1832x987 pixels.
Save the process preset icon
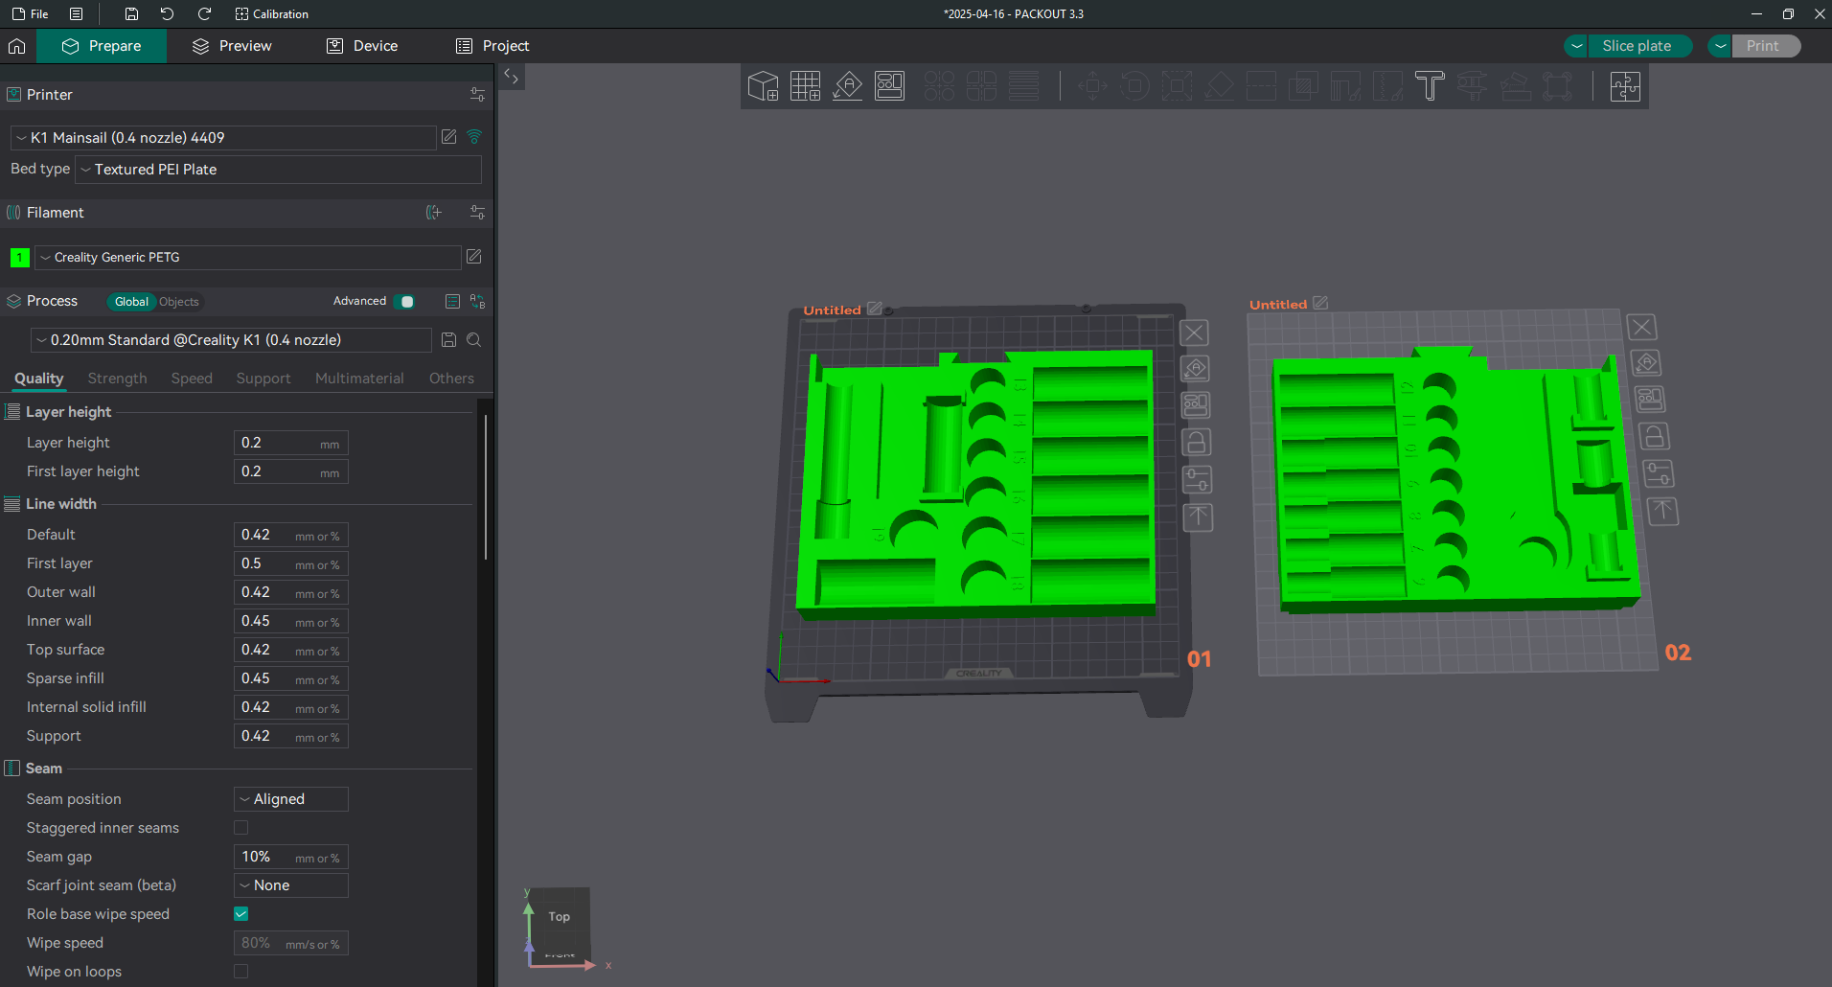tap(448, 340)
